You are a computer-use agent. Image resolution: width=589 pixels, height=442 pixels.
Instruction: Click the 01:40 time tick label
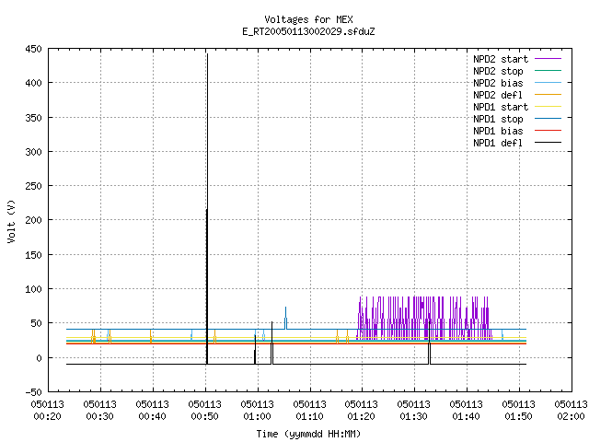coord(467,416)
